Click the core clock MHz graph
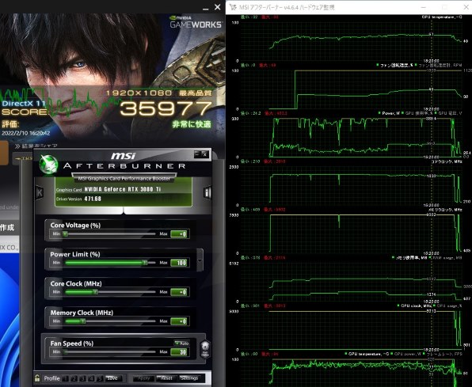 351,185
